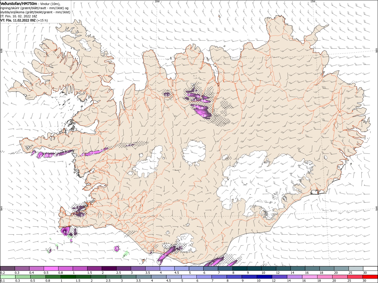
Task: Pick the bright red rain swatch above 30
Action: 370,277
